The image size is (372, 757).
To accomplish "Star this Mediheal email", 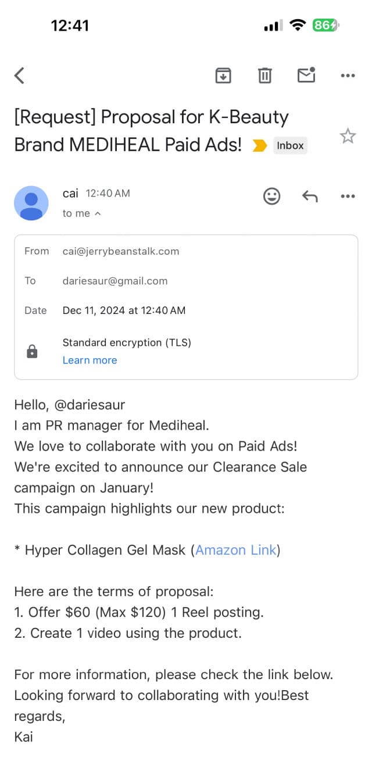I will point(348,137).
